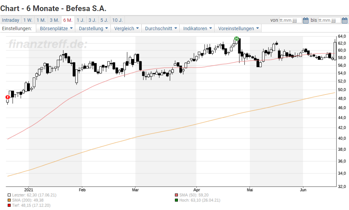The width and height of the screenshot is (349, 210).
Task: Open the Durchschnitt dropdown
Action: pos(161,28)
